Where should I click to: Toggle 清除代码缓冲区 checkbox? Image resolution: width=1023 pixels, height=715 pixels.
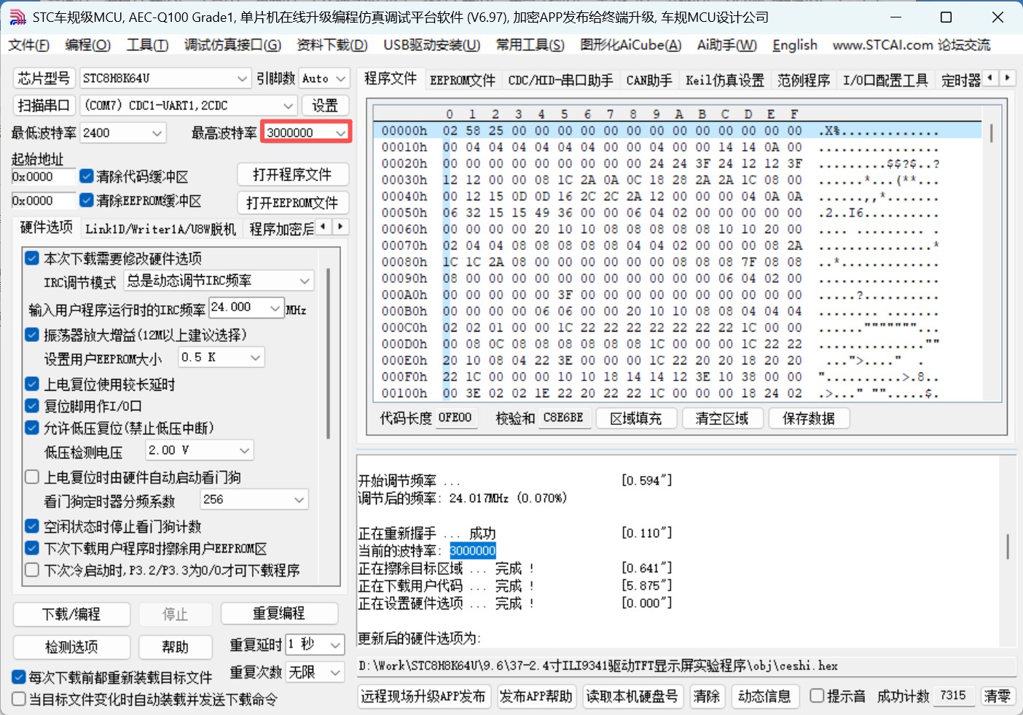[87, 176]
